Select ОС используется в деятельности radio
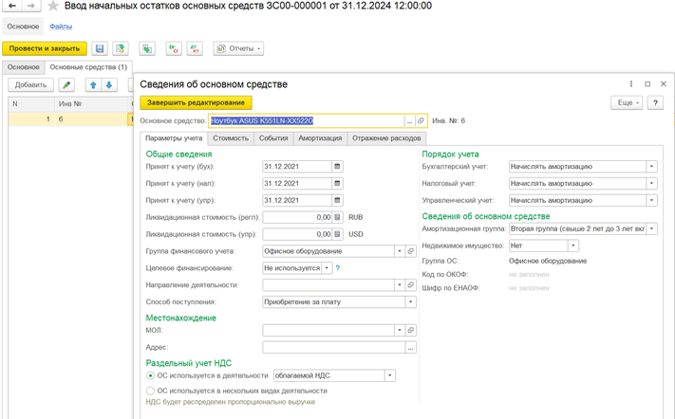 pyautogui.click(x=150, y=375)
